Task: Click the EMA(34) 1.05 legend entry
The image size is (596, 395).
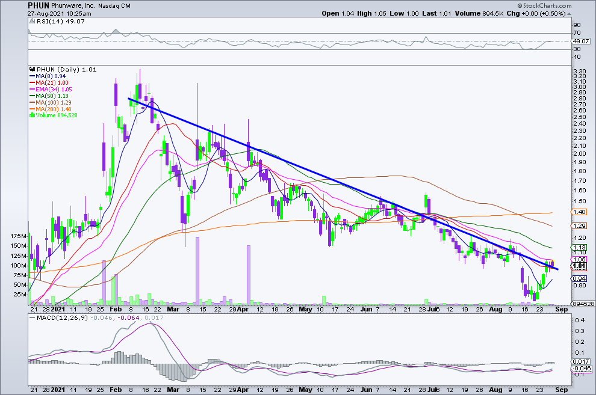Action: [51, 89]
